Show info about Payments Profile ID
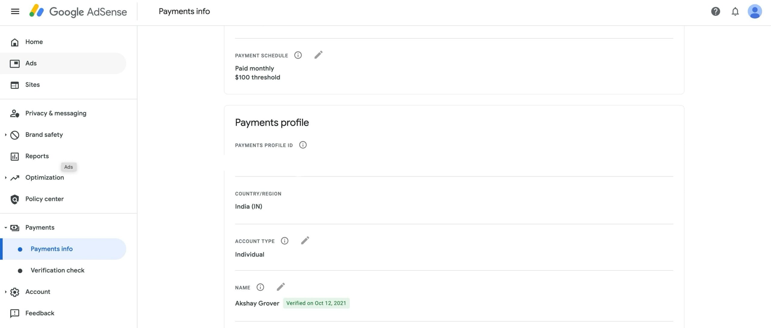 pyautogui.click(x=303, y=145)
